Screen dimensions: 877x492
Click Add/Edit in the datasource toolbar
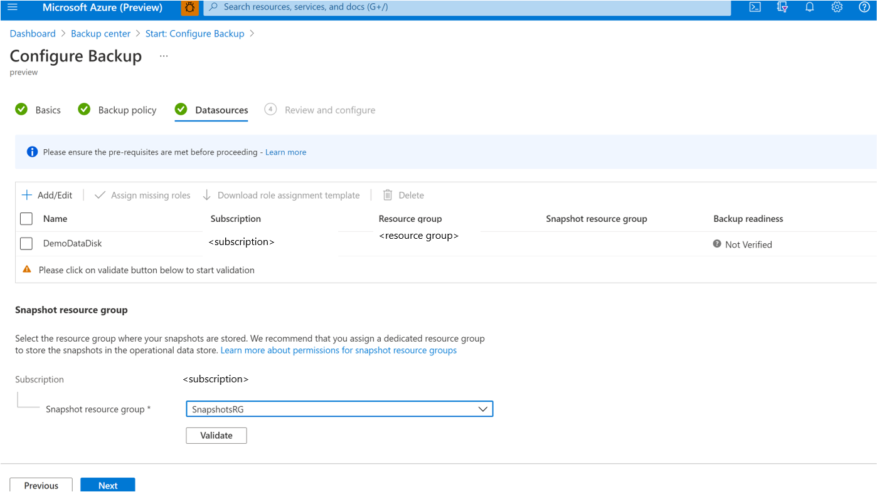pos(48,195)
